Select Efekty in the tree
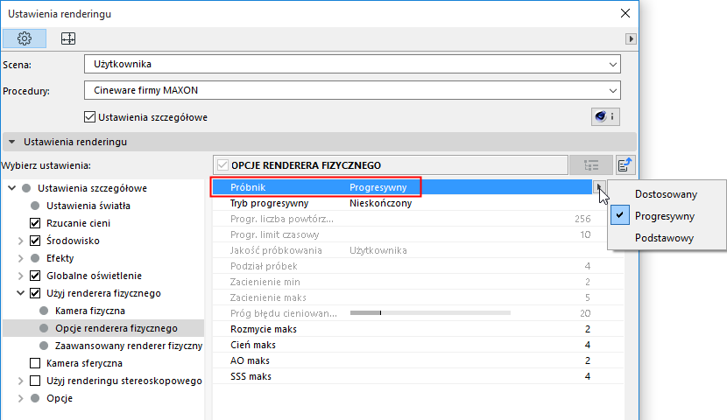This screenshot has width=727, height=420. pos(60,258)
